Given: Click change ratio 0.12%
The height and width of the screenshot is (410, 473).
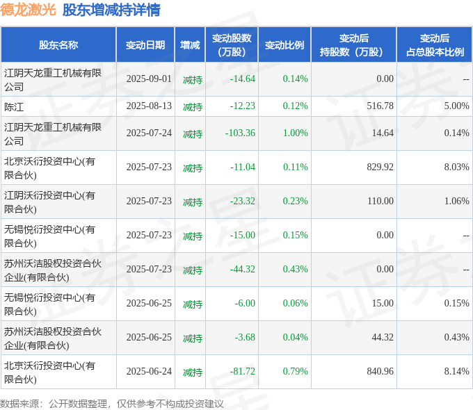Looking at the screenshot, I should click(x=296, y=106).
